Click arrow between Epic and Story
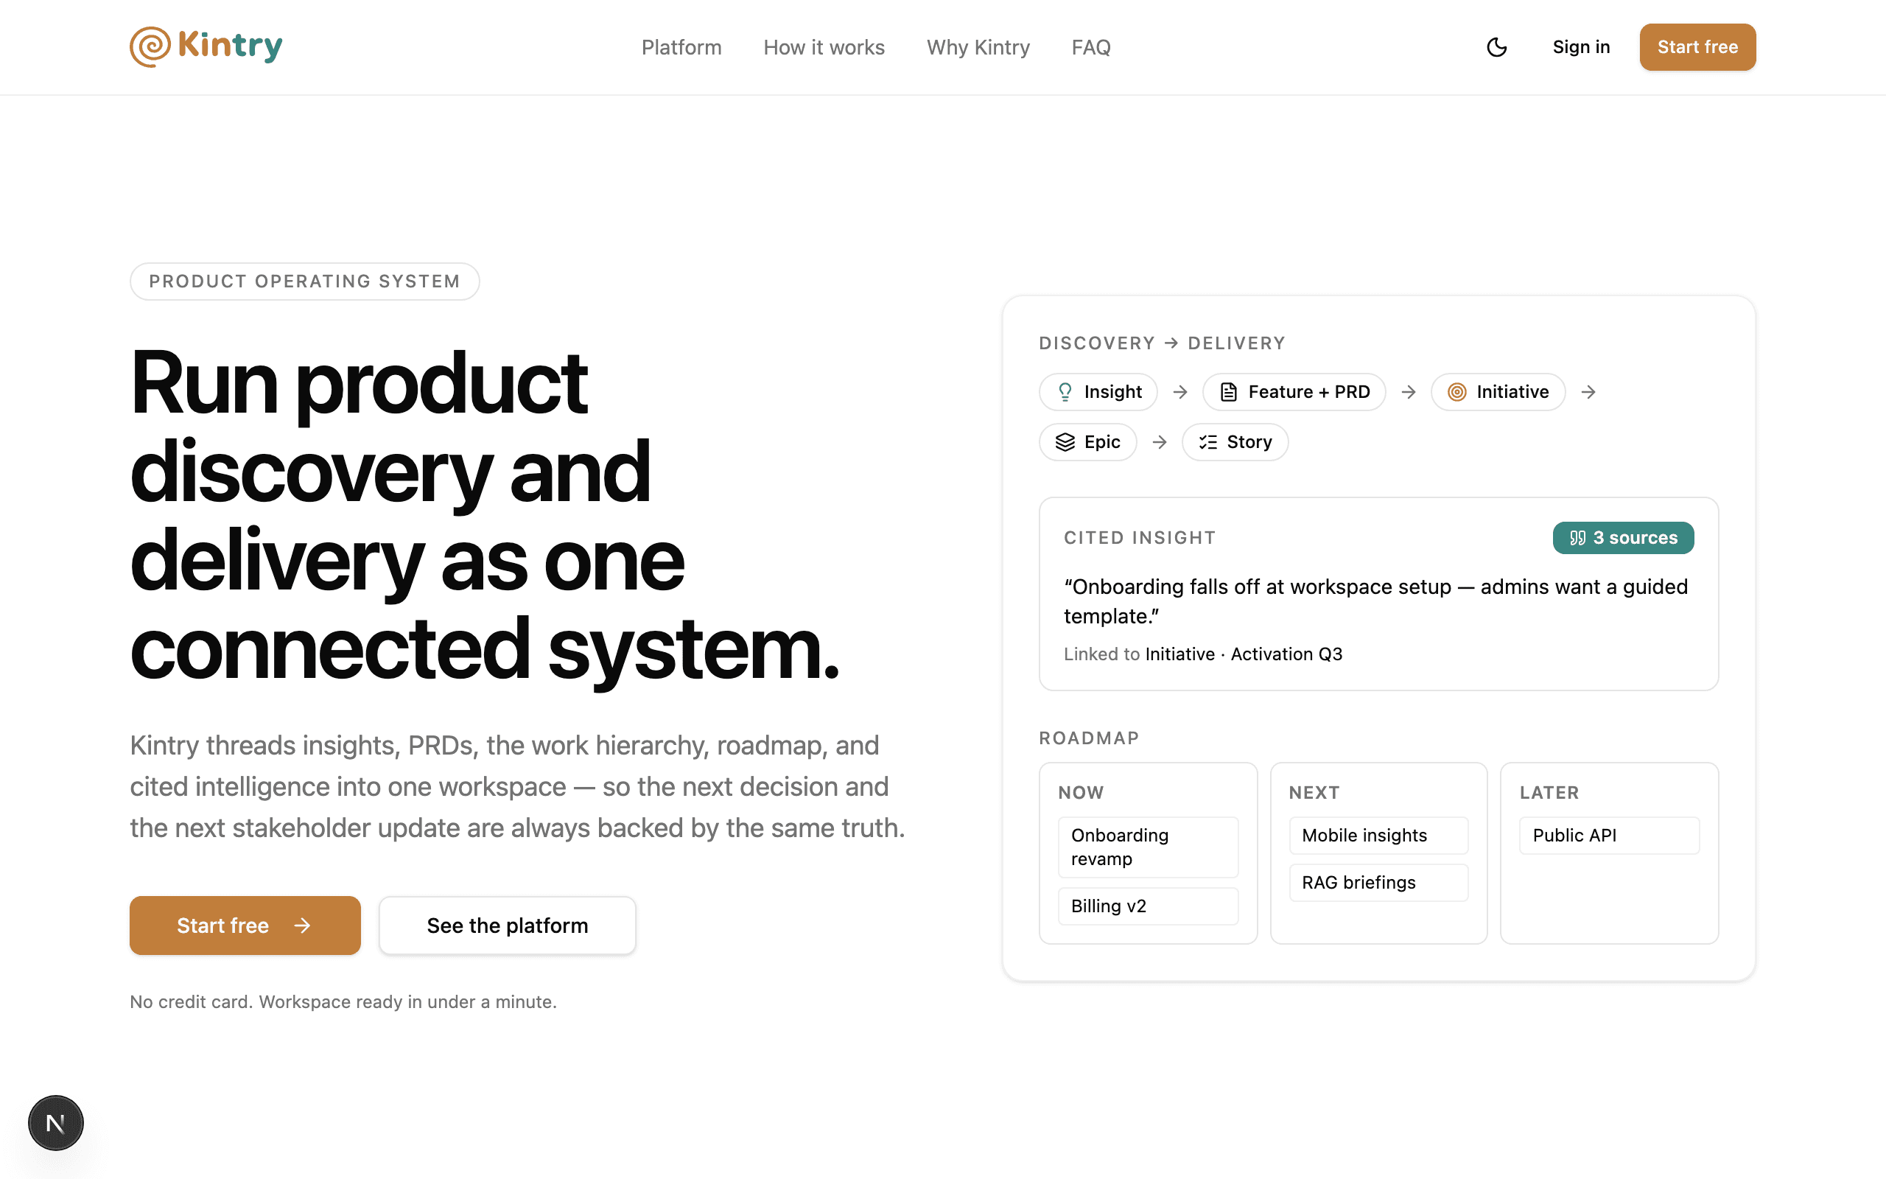 click(1160, 442)
